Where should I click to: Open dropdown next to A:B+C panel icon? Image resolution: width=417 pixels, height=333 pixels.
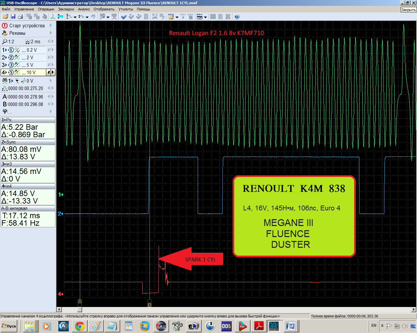click(x=206, y=17)
